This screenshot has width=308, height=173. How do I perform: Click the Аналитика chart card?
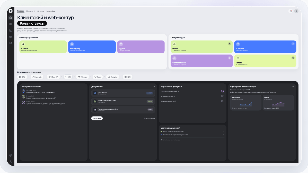pos(245,103)
